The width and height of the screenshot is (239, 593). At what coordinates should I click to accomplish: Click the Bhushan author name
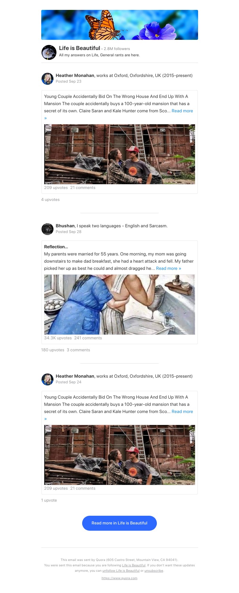click(x=65, y=226)
